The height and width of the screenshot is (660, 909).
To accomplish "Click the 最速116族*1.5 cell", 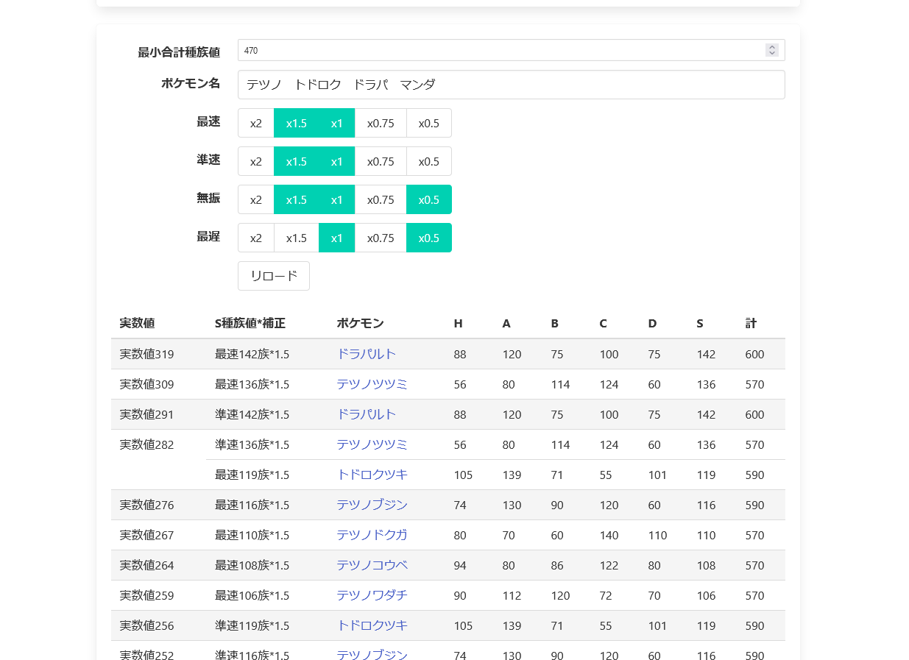I will point(266,505).
